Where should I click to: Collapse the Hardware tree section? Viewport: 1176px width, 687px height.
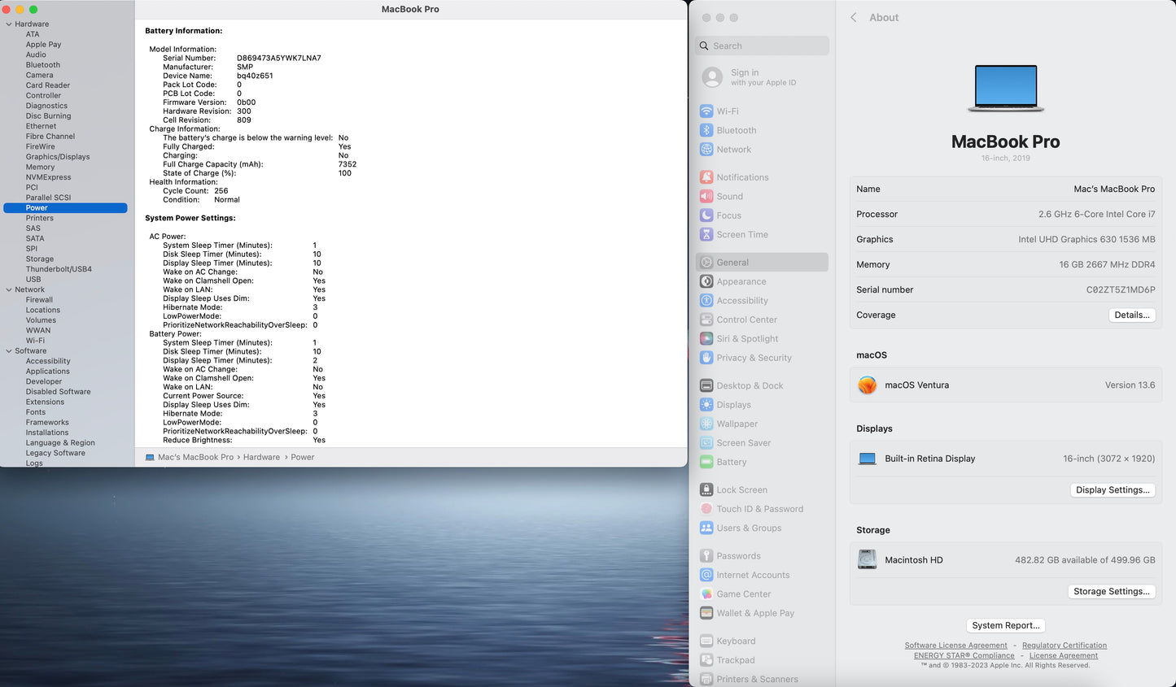click(8, 24)
